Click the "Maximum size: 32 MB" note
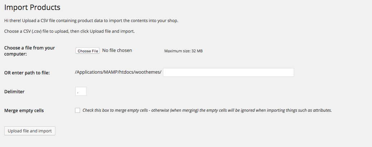Screen dimensions: 372x147 pos(183,51)
